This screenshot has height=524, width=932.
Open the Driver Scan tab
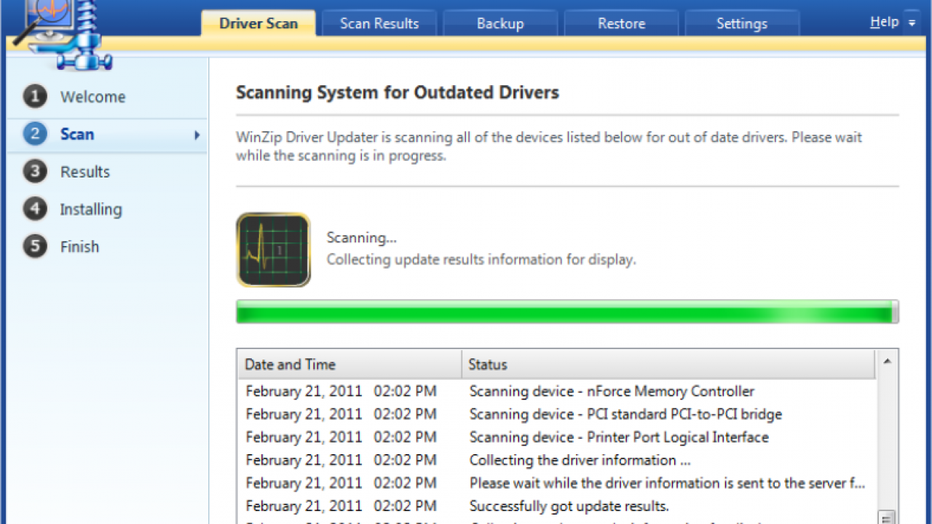point(258,23)
